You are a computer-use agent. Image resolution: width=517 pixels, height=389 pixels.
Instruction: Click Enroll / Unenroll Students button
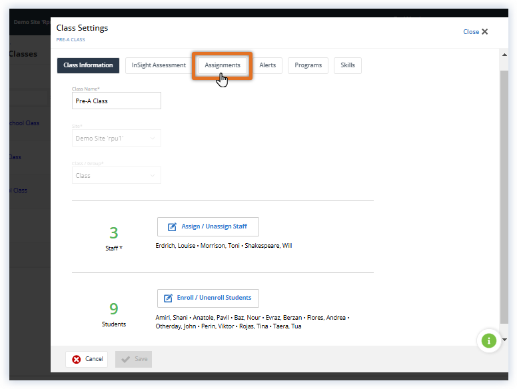208,298
